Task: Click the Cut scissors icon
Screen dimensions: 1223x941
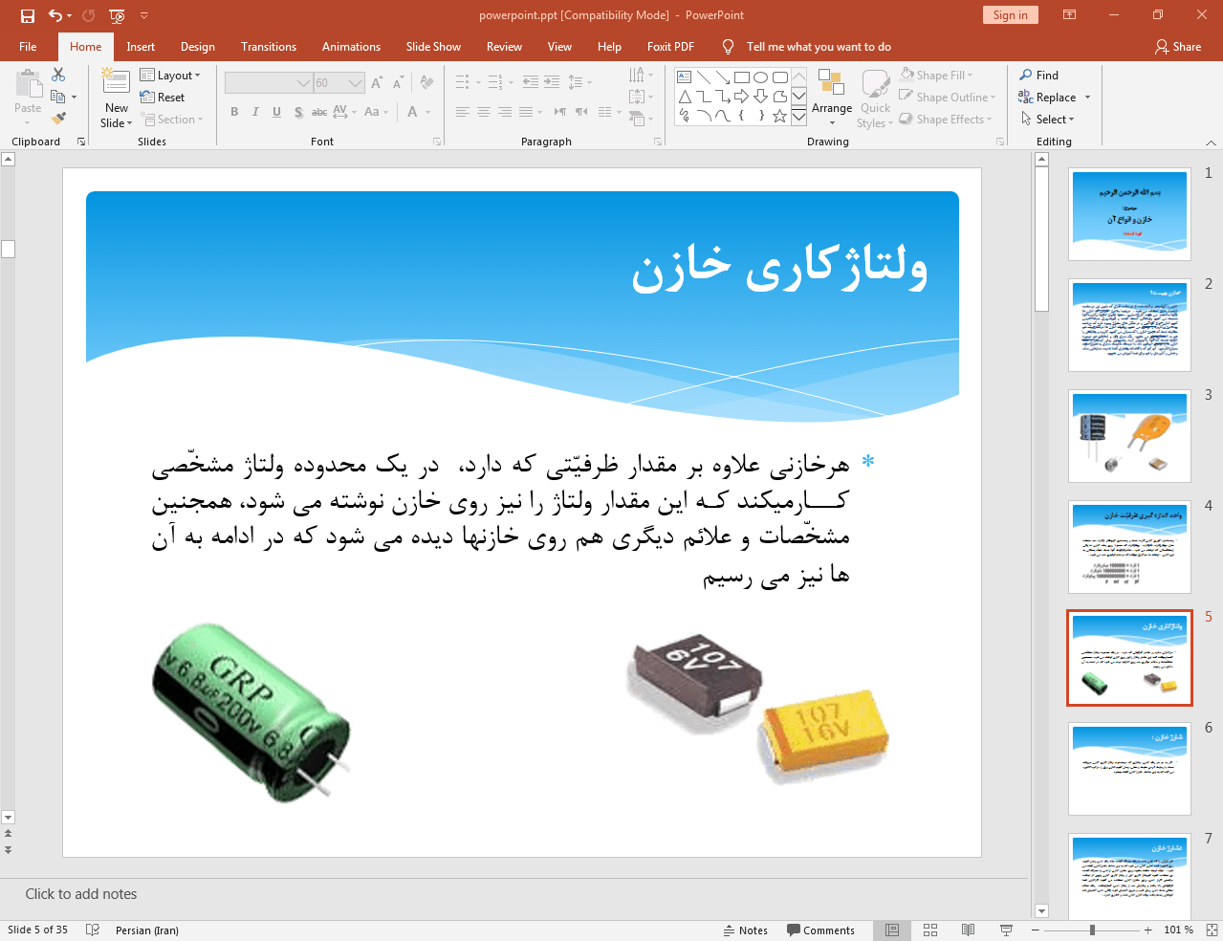Action: tap(58, 75)
